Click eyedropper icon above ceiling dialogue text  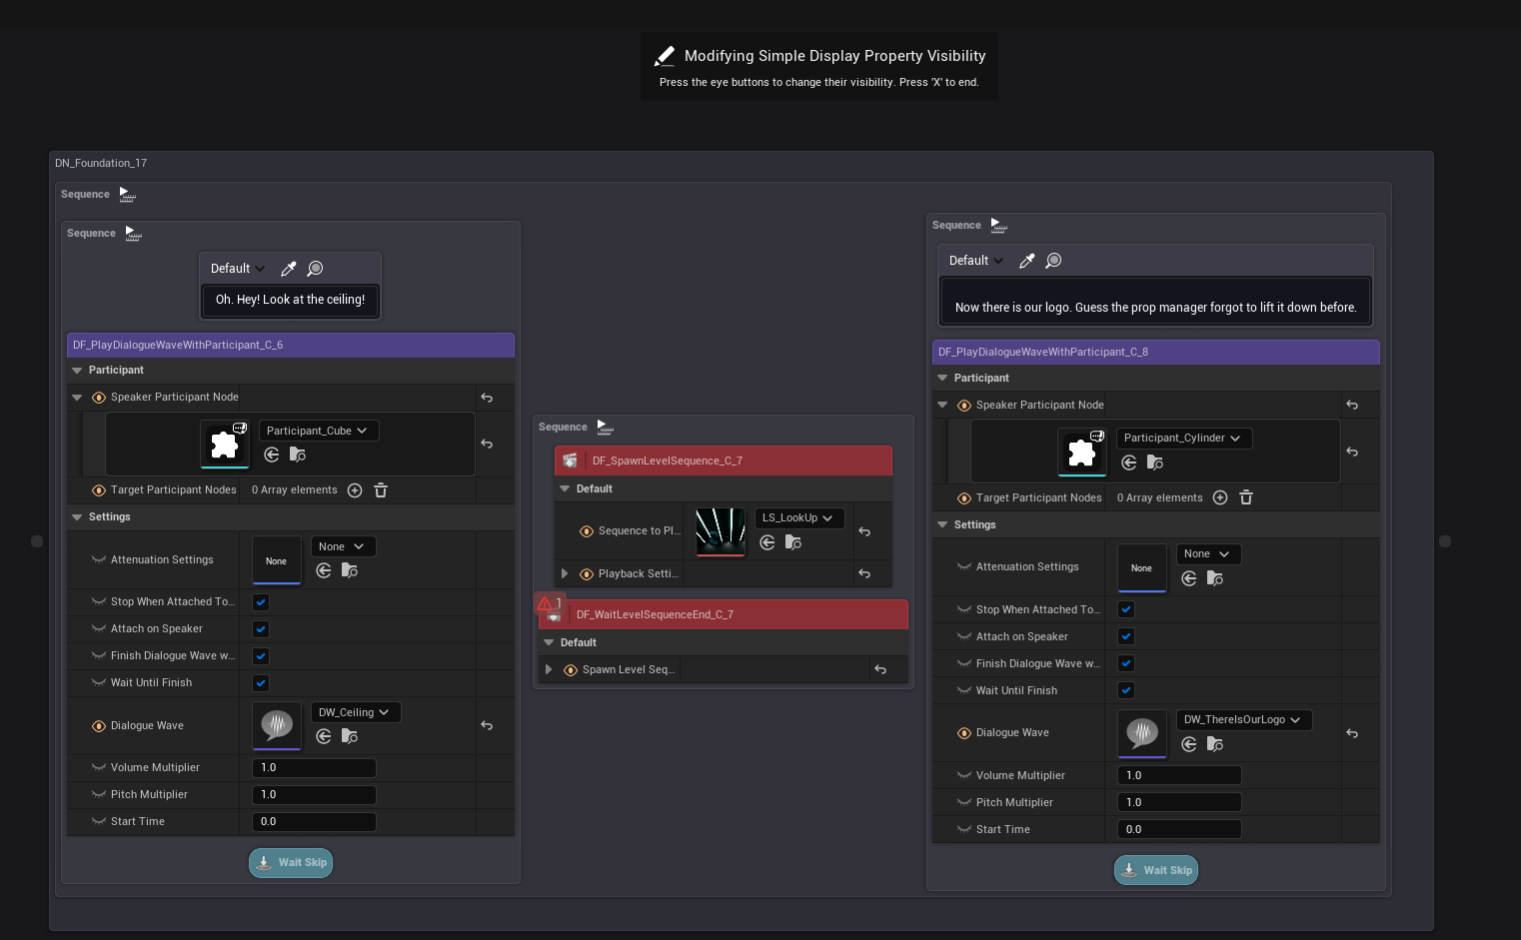pyautogui.click(x=289, y=269)
